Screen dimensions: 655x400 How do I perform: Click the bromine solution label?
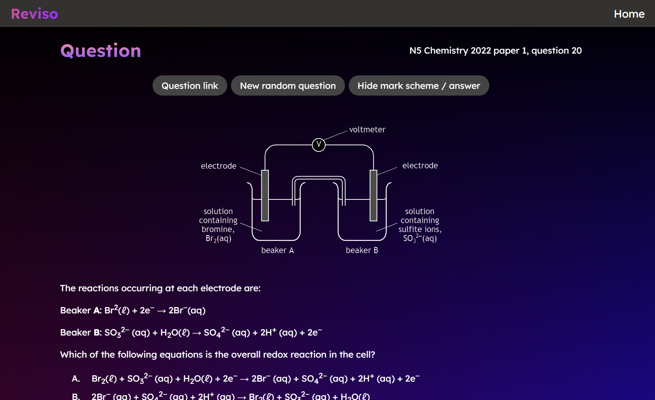(x=218, y=225)
